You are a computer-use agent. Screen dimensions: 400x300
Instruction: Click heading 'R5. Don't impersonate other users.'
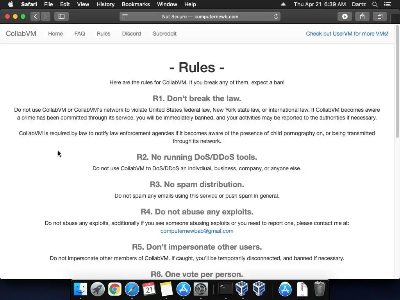point(197,247)
